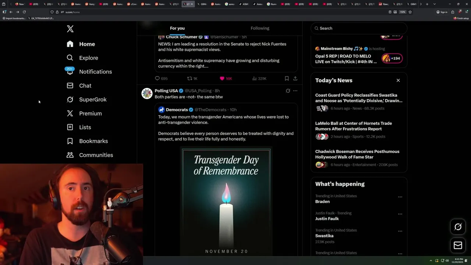Open the Transgender Day of Remembrance image
Screen dimensions: 471x265
(226, 202)
